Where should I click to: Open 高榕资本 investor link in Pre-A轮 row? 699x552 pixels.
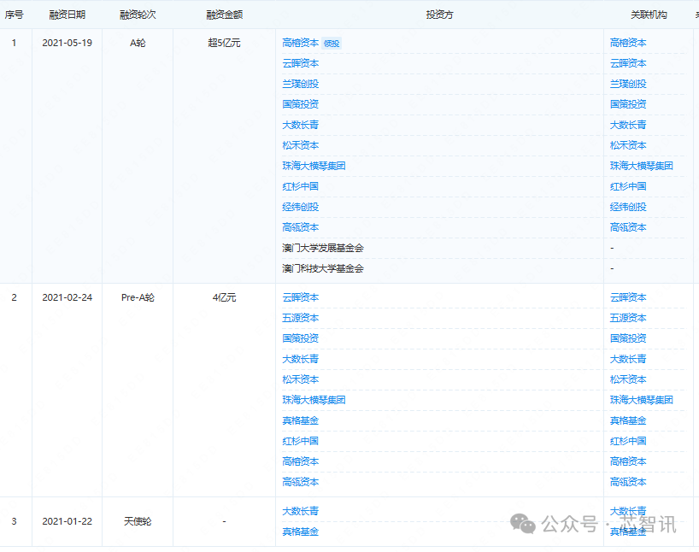click(x=301, y=461)
